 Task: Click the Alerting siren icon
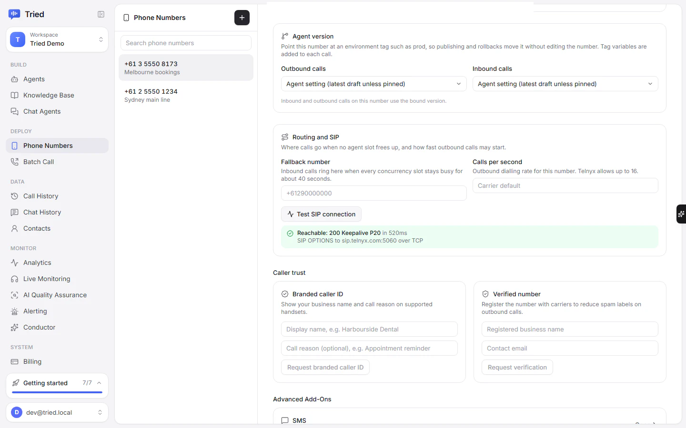tap(15, 311)
